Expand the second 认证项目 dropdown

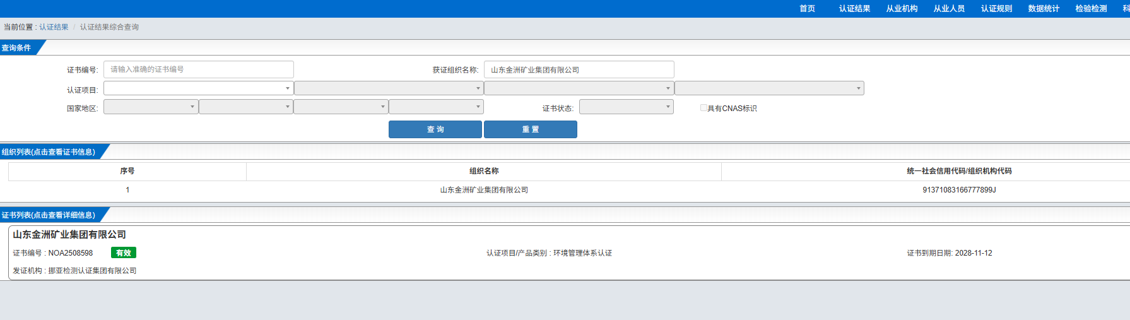coord(389,88)
